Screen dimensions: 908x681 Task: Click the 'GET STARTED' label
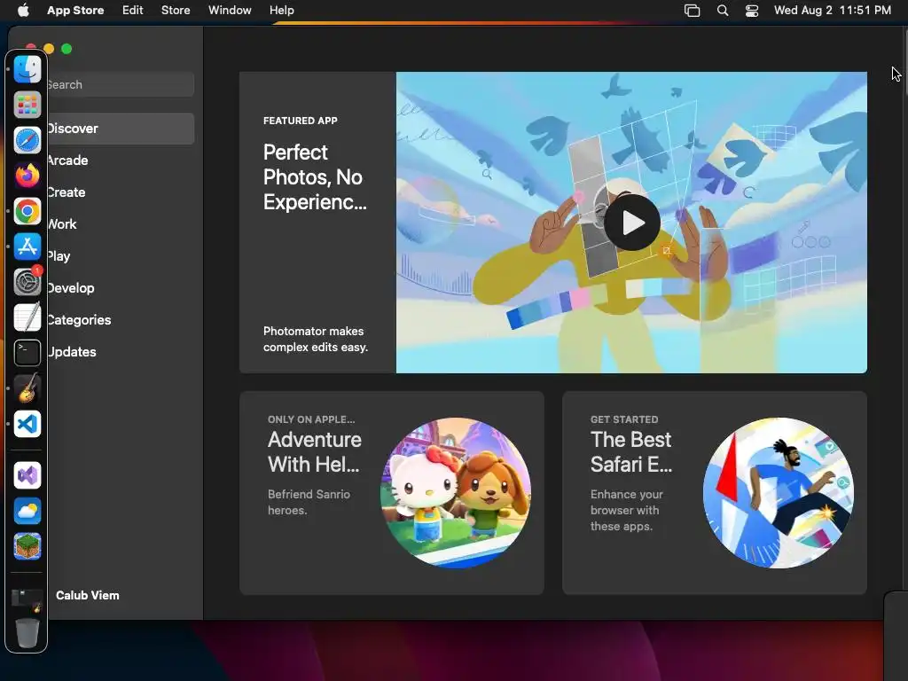pyautogui.click(x=624, y=419)
